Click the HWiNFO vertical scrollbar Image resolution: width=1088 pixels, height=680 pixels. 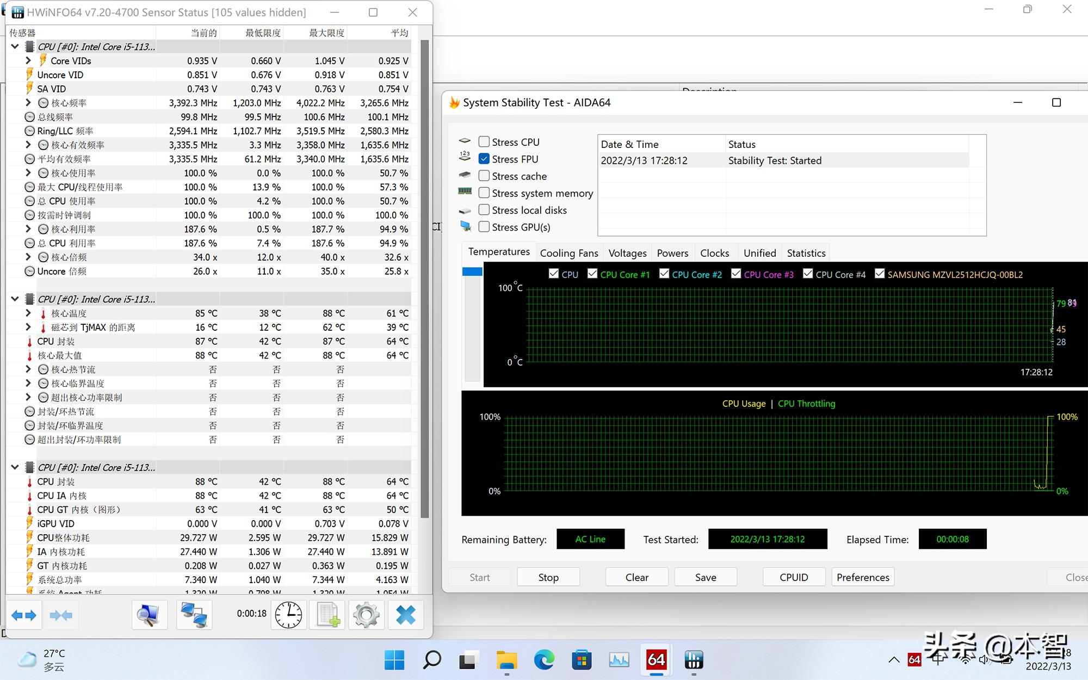coord(425,279)
